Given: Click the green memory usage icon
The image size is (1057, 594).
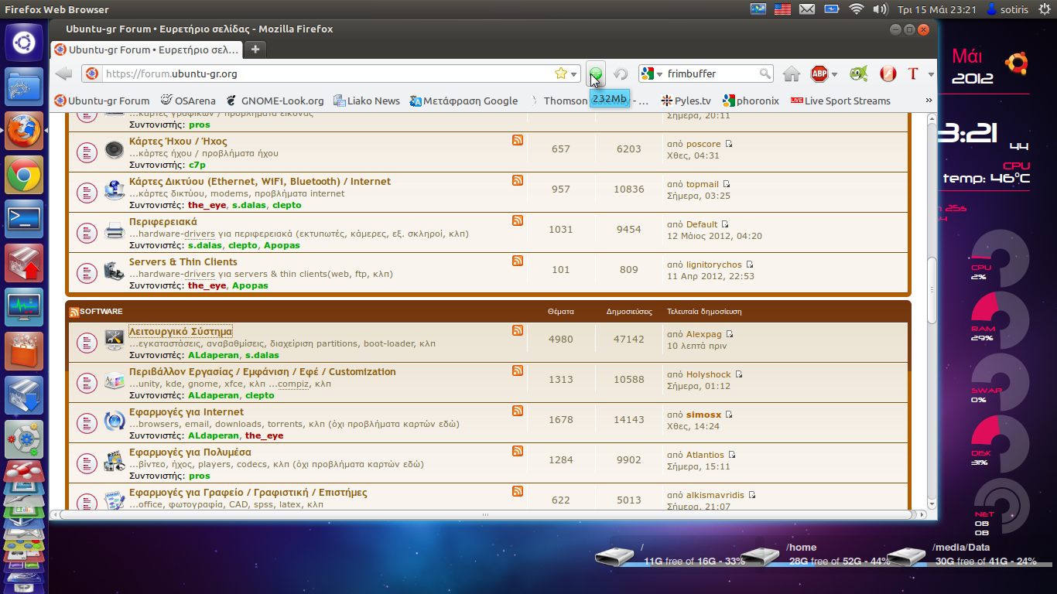Looking at the screenshot, I should (596, 74).
